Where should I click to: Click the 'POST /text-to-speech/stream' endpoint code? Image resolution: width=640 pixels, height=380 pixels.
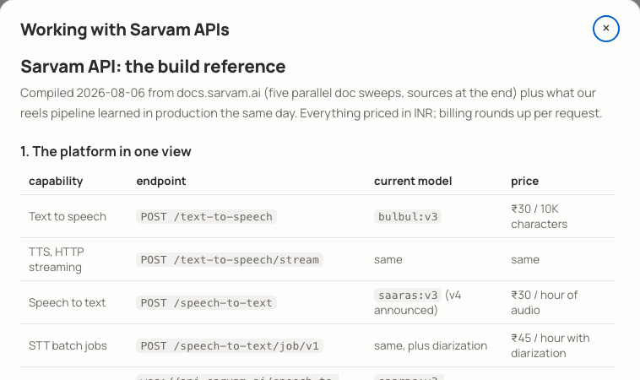[230, 259]
